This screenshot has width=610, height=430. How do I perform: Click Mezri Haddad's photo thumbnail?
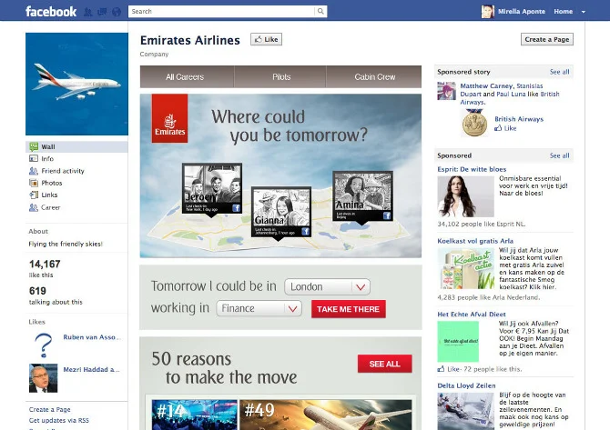coord(43,378)
